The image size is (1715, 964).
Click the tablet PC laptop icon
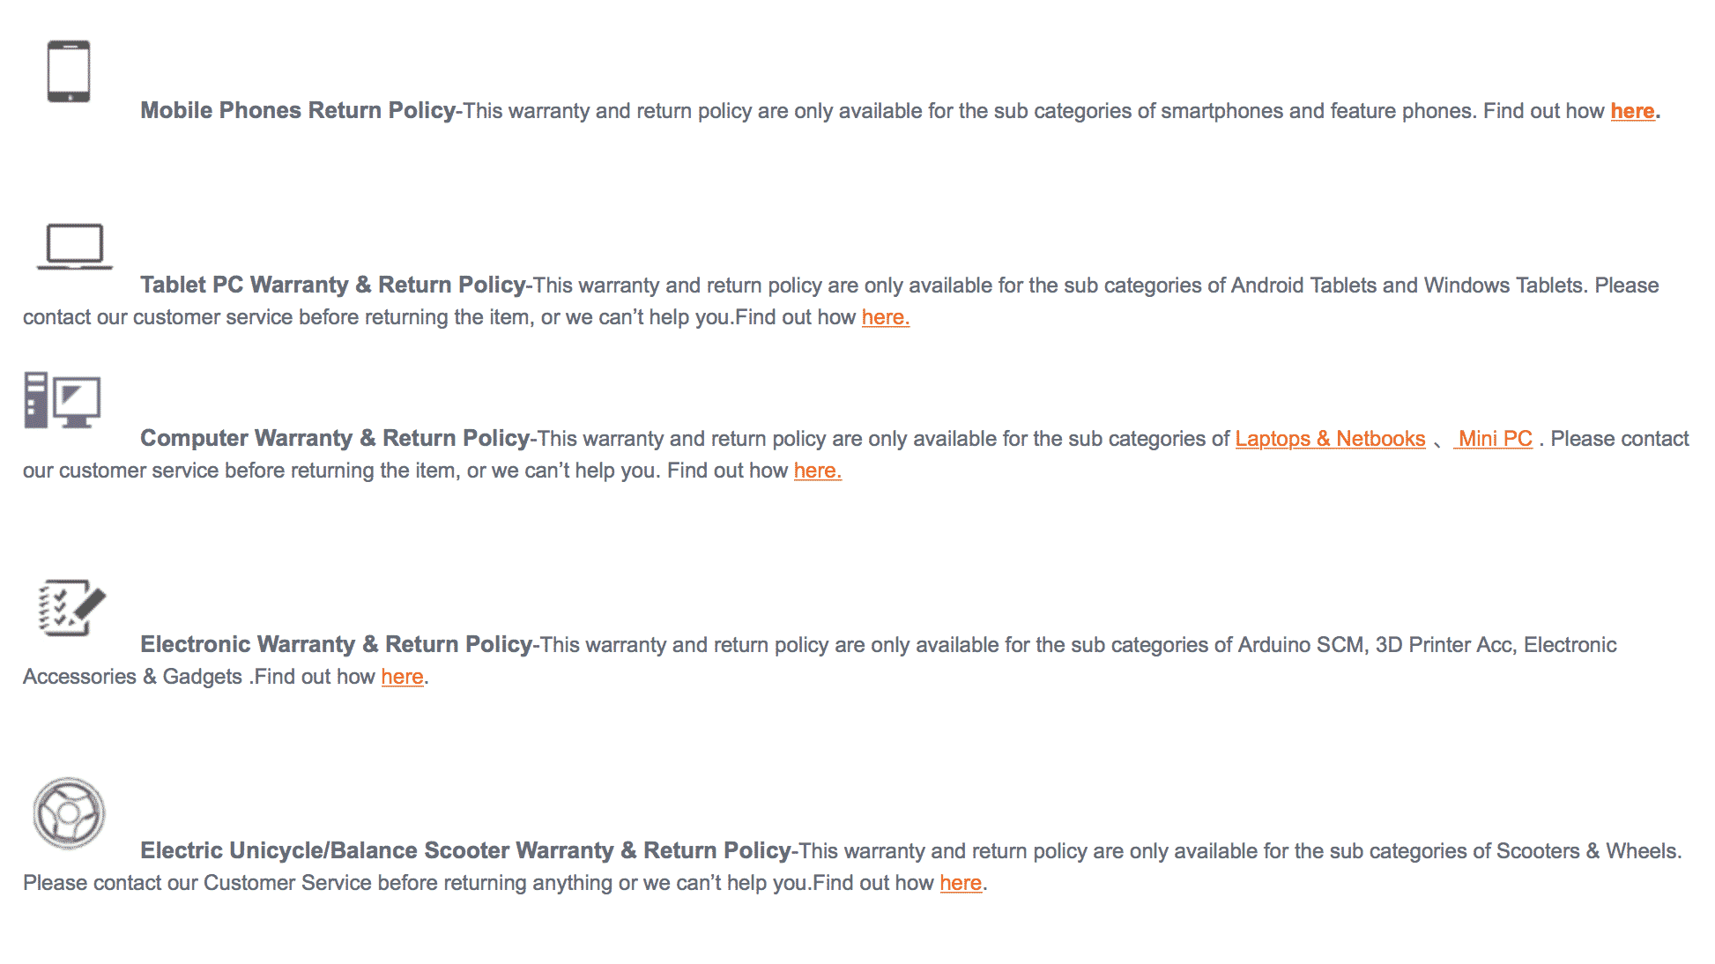[x=75, y=246]
